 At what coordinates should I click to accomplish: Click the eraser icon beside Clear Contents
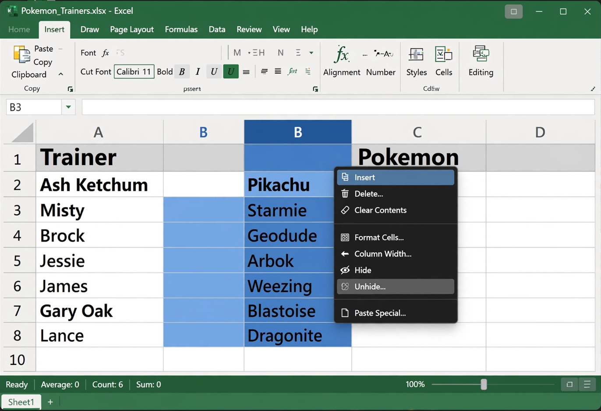(345, 210)
